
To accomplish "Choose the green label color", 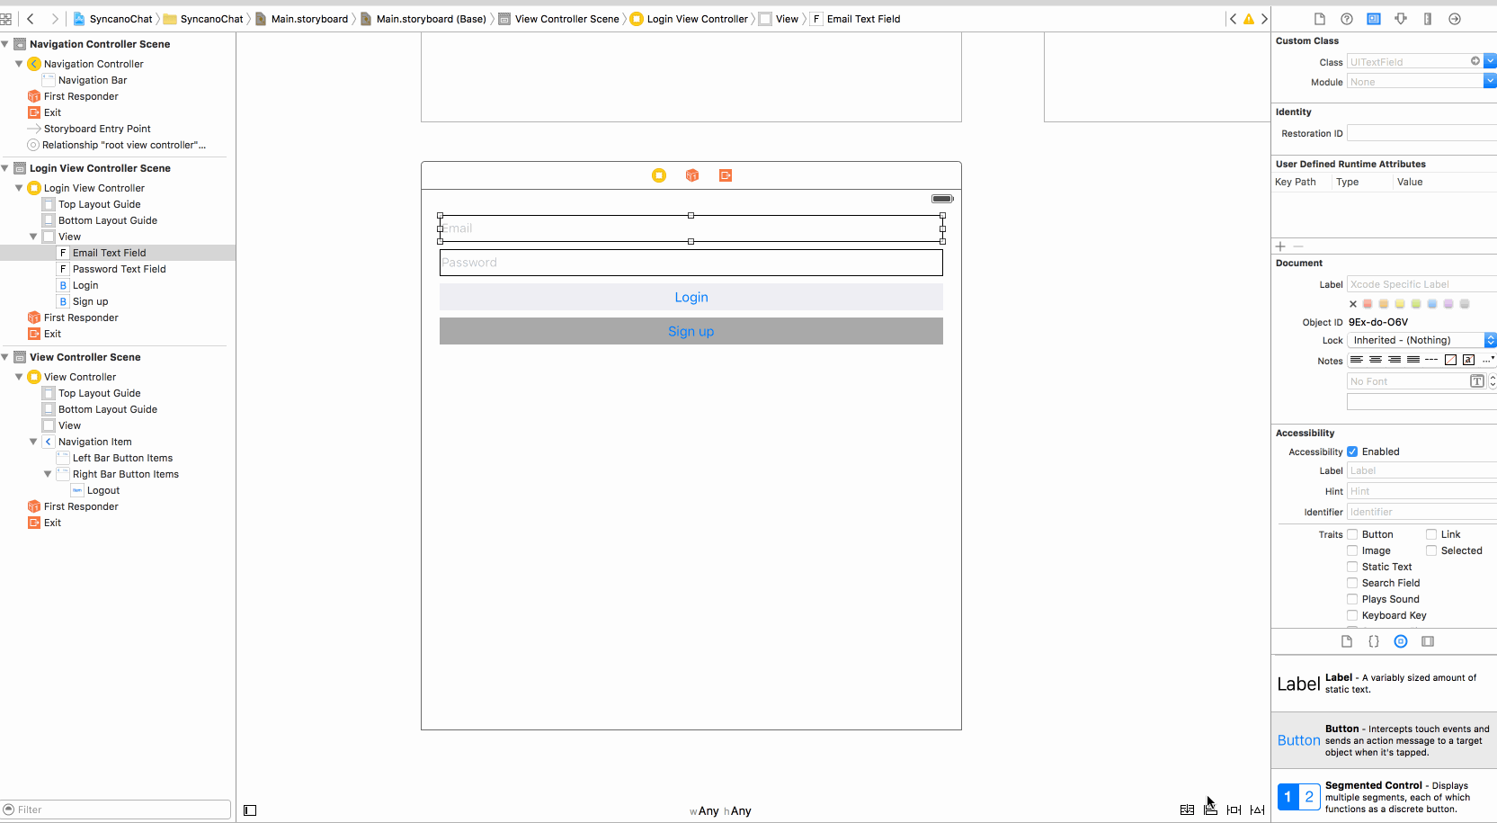I will point(1416,304).
